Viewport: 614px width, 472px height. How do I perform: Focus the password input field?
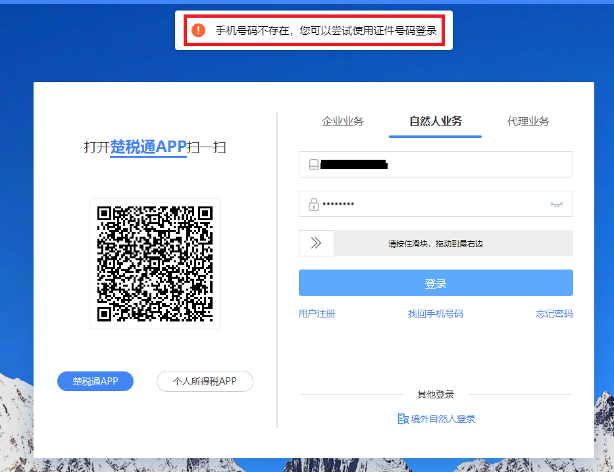[448, 204]
